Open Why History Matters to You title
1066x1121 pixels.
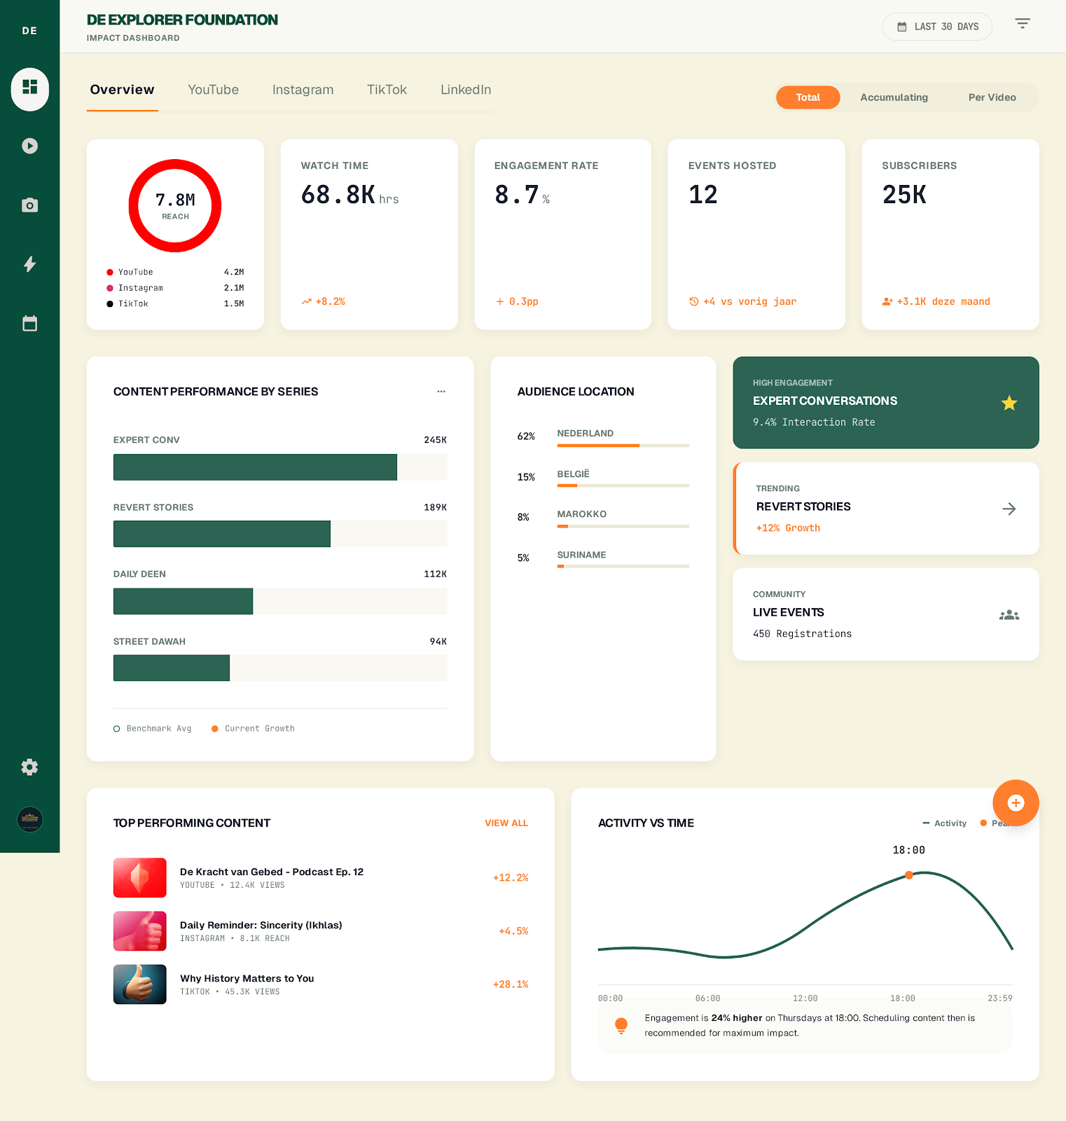[247, 978]
